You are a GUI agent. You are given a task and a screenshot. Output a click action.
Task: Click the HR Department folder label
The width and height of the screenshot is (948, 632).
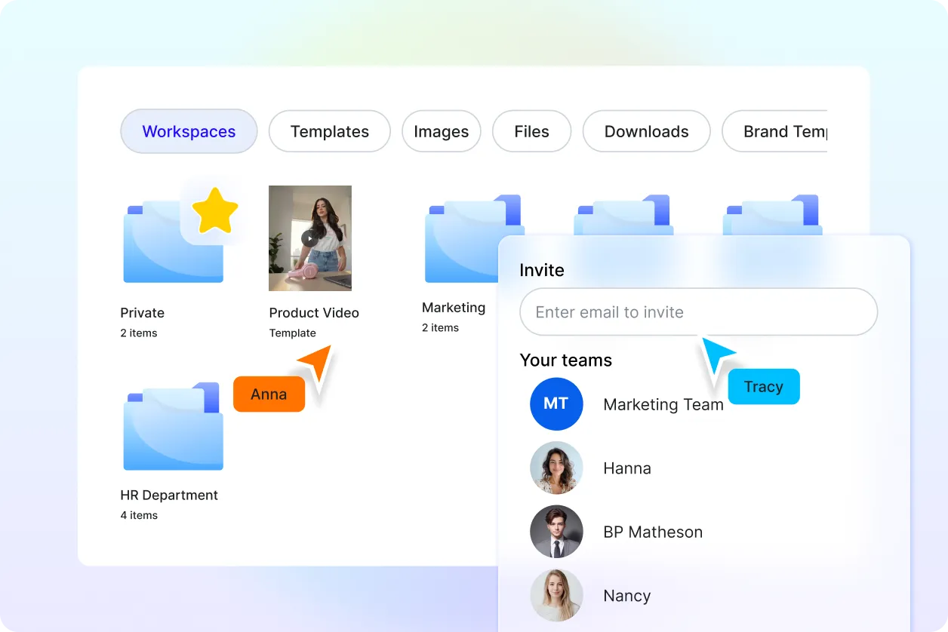pos(169,495)
